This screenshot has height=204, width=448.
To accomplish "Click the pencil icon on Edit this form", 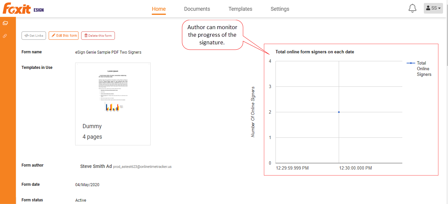I will pos(53,35).
